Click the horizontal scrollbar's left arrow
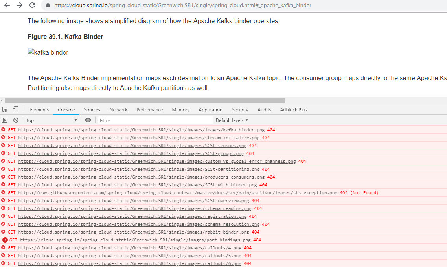 [x=2, y=100]
